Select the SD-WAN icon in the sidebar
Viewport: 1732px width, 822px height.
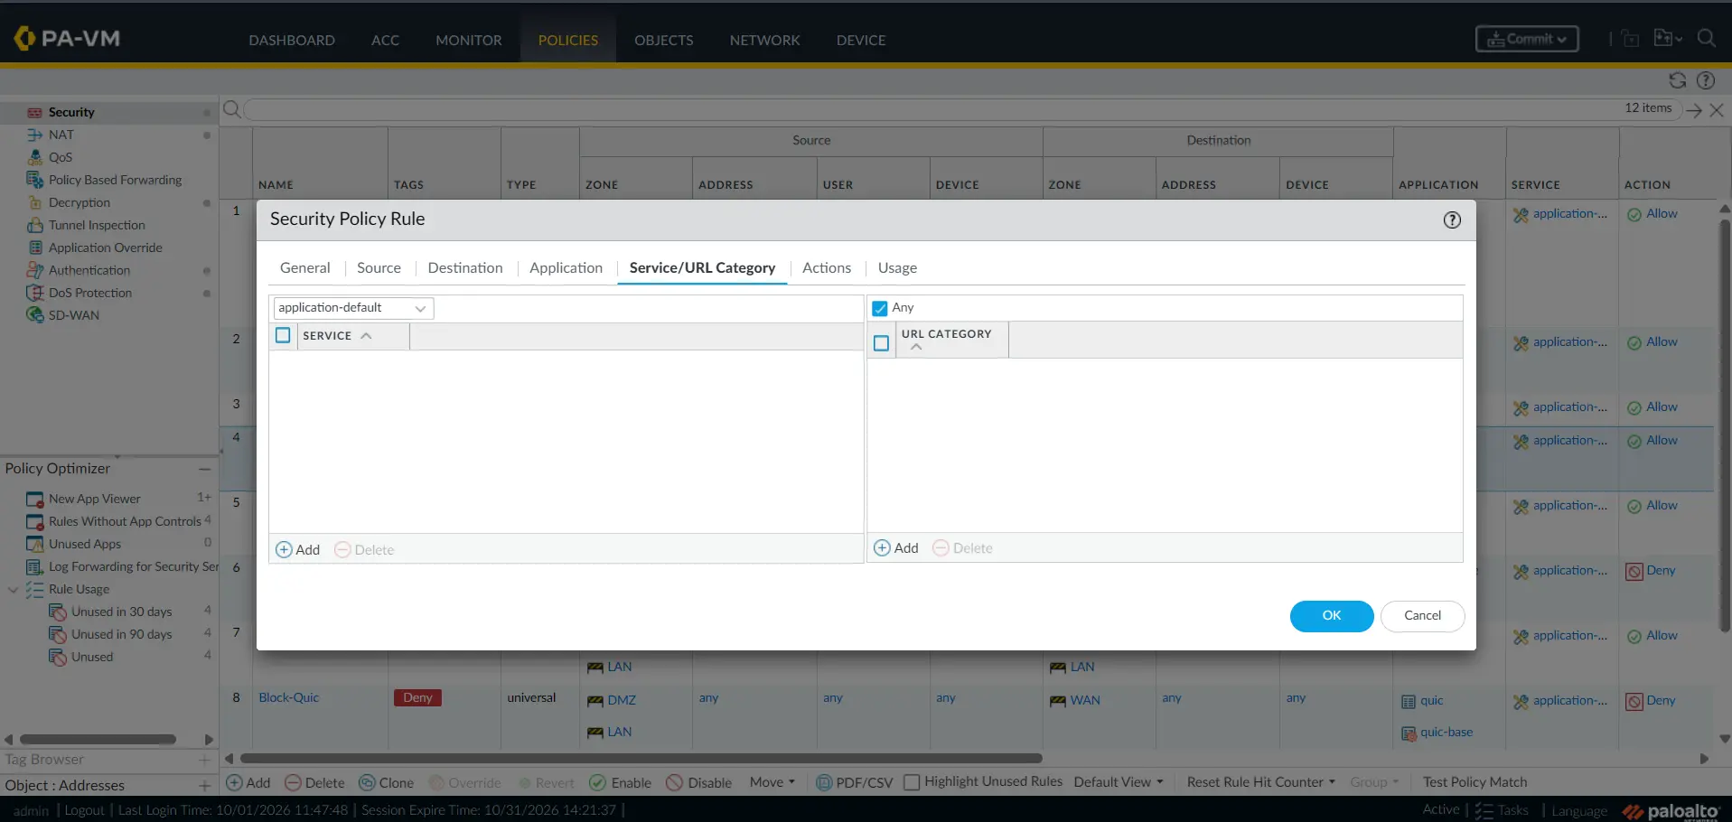click(x=35, y=315)
